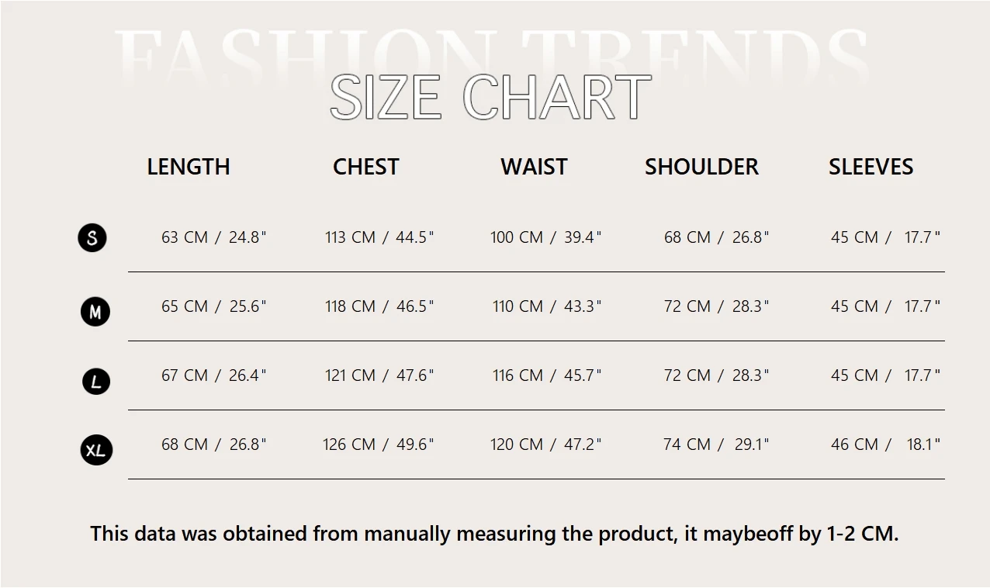Click the SIZE CHART title
Screen dimensions: 990x588
click(490, 98)
